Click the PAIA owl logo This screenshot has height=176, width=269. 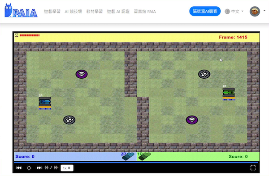(x=21, y=11)
